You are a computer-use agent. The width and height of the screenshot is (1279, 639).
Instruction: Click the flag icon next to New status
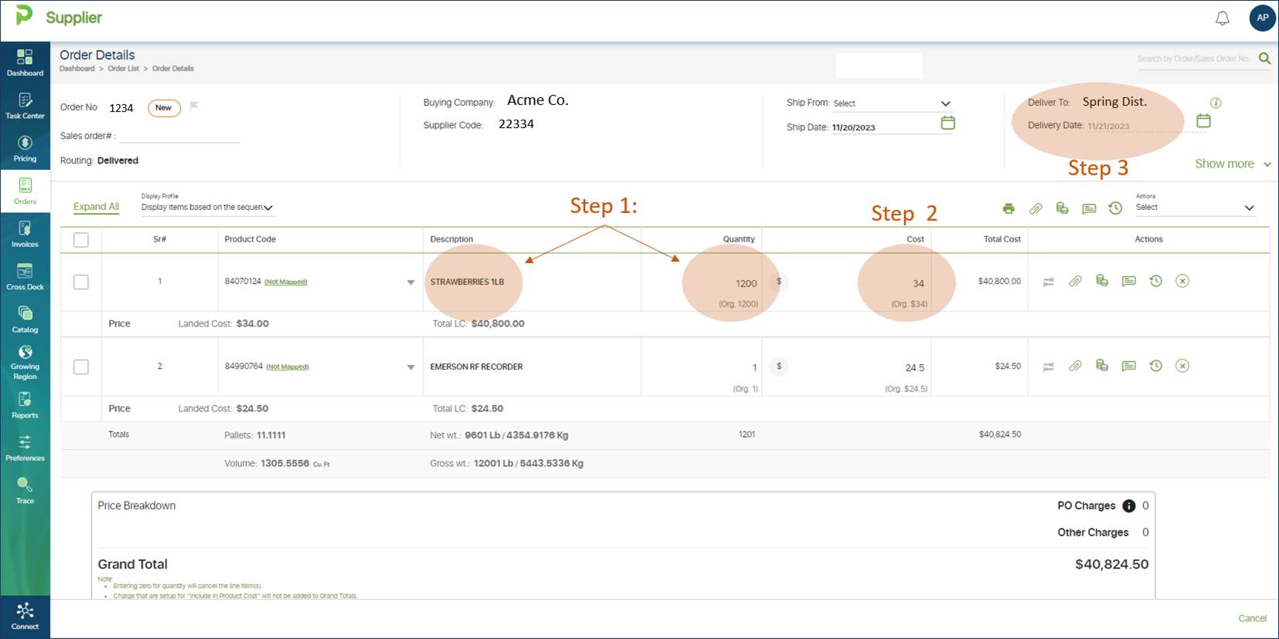pyautogui.click(x=194, y=106)
